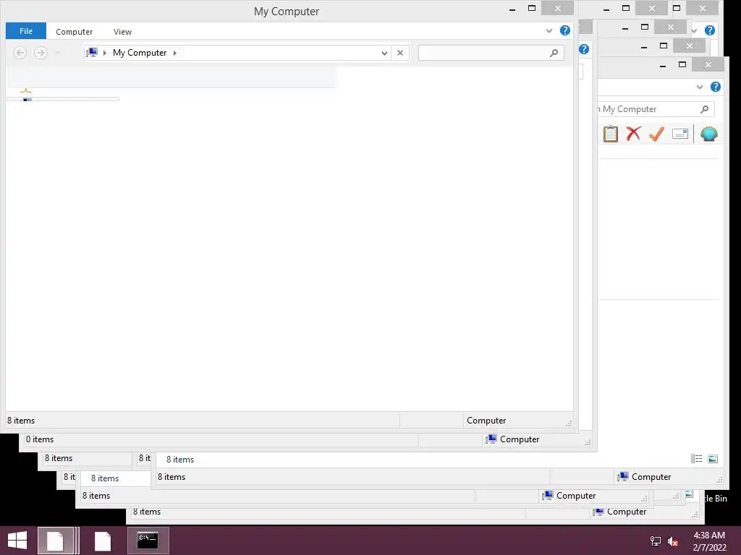Click the Computer icon in the 0 items status bar
The width and height of the screenshot is (741, 555).
(491, 439)
